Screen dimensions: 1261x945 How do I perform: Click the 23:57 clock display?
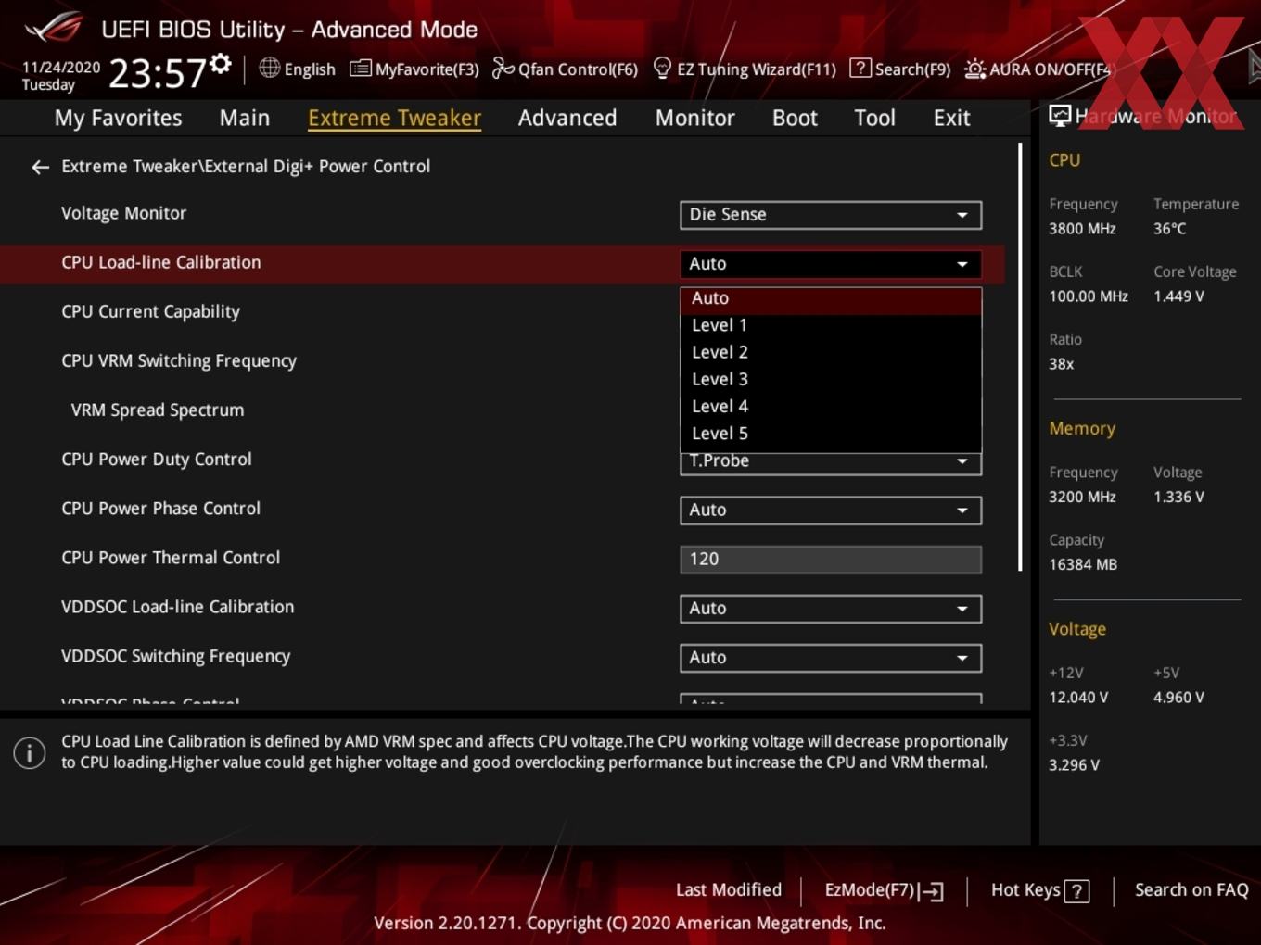(158, 72)
